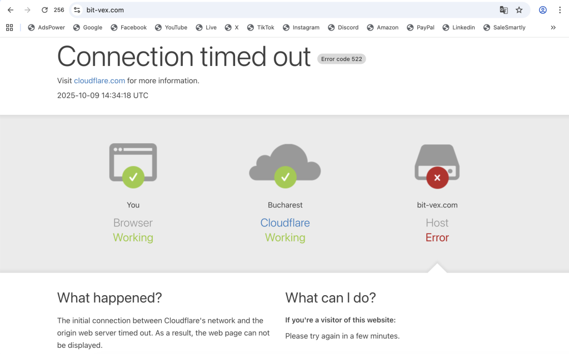Click site information icon in address bar

(77, 10)
